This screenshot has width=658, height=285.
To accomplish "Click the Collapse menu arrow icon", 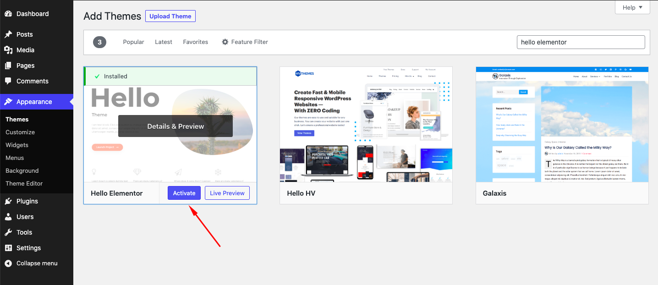I will coord(8,263).
